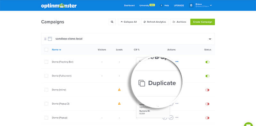Screen dimensions: 256x126
Task: Click the Create Campaign button
Action: (x=203, y=22)
